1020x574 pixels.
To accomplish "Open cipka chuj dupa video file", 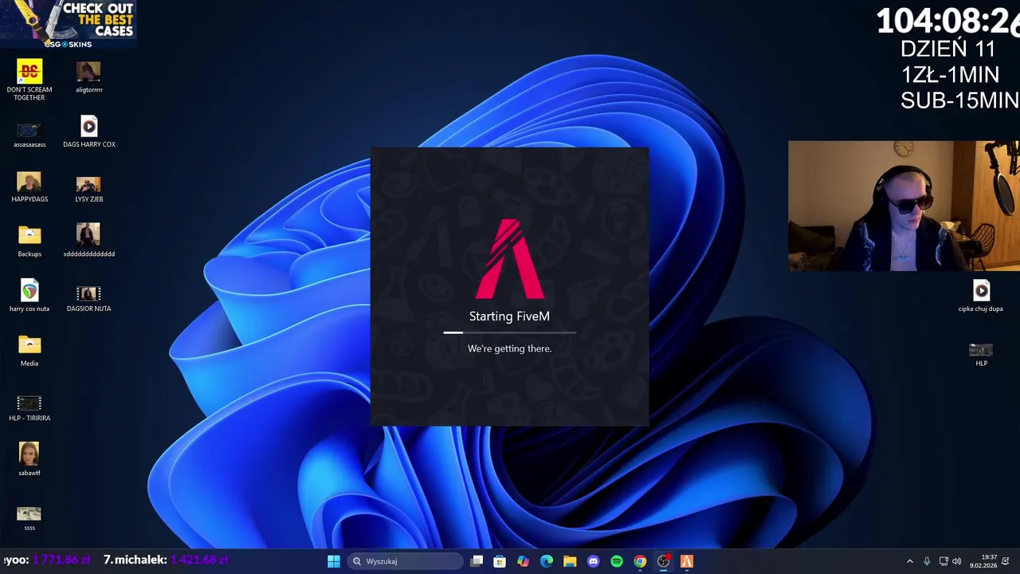I will [x=981, y=296].
